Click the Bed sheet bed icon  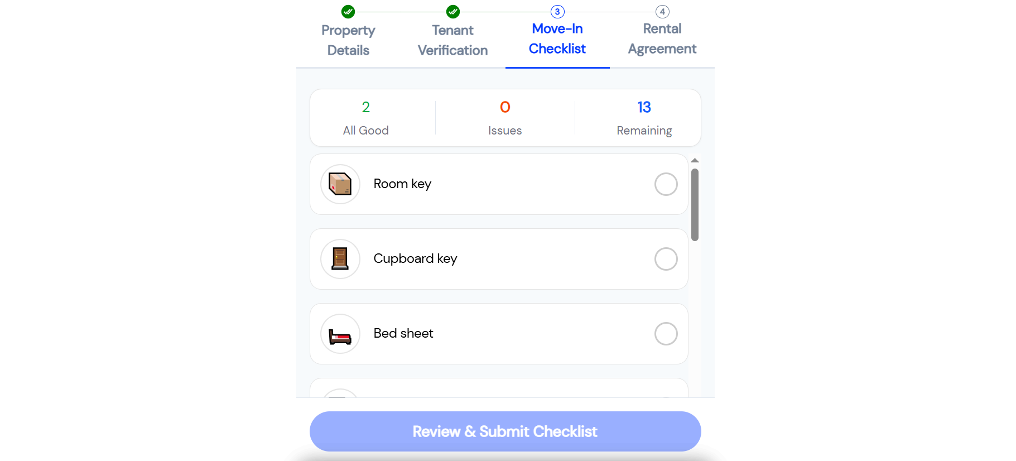pyautogui.click(x=340, y=334)
